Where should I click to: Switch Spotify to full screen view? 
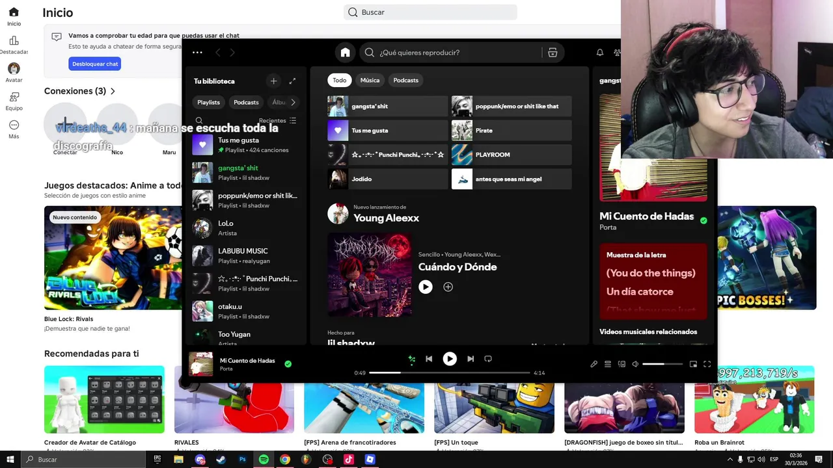pyautogui.click(x=707, y=364)
